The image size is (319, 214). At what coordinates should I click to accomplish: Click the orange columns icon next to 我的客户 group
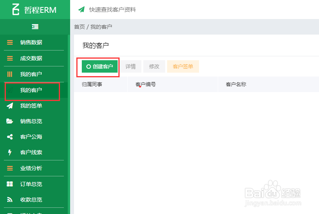point(10,74)
